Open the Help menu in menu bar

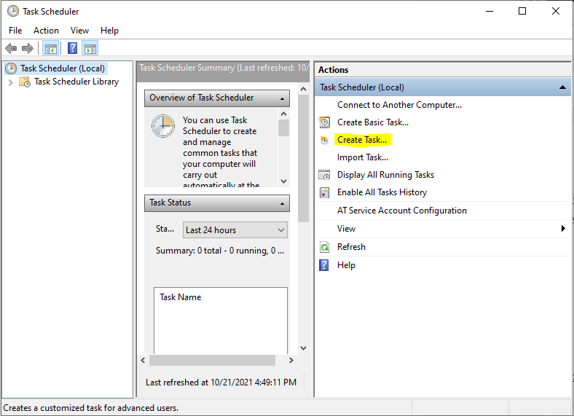[x=109, y=31]
